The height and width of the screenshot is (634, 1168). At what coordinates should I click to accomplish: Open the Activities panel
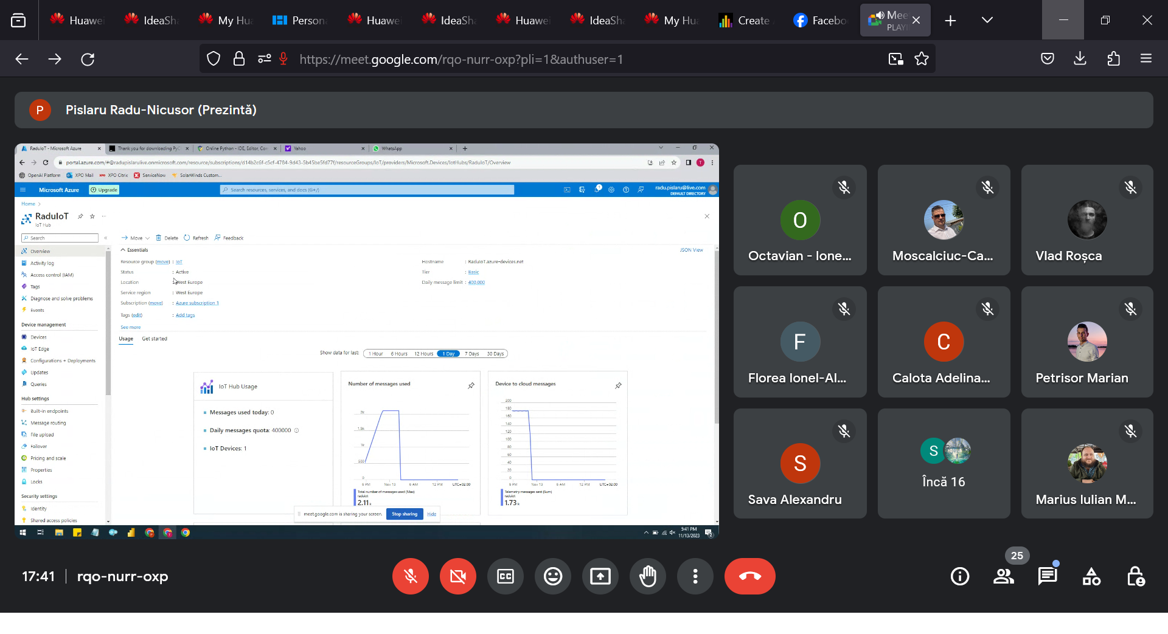pyautogui.click(x=1091, y=576)
